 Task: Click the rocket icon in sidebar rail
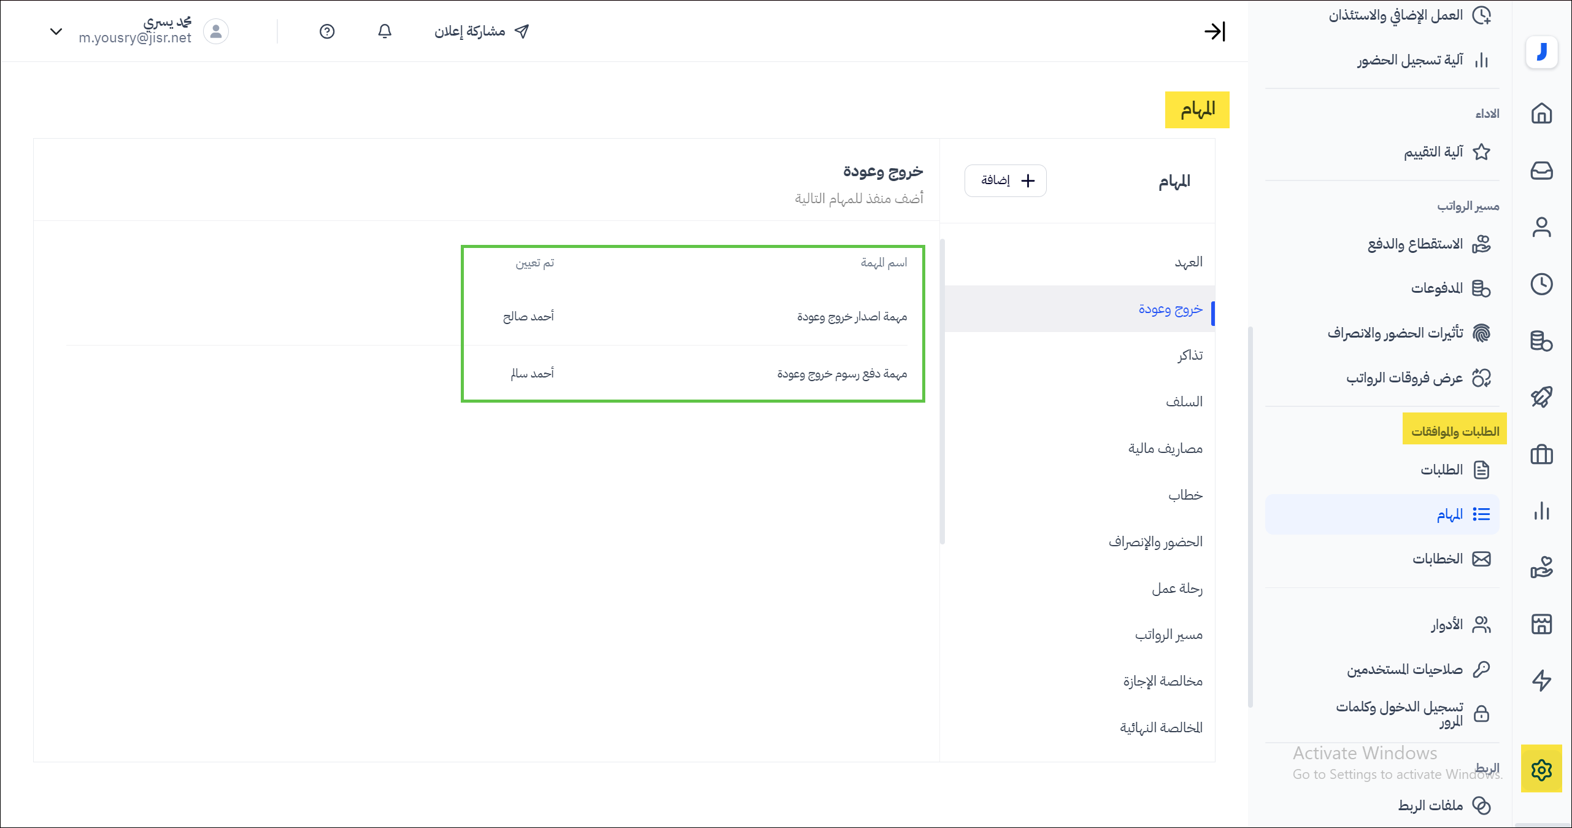[x=1541, y=397]
